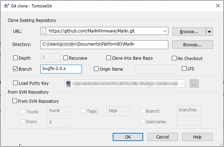Screen dimensions: 224x147
Task: Close the Git clone dialog
Action: pos(217,5)
